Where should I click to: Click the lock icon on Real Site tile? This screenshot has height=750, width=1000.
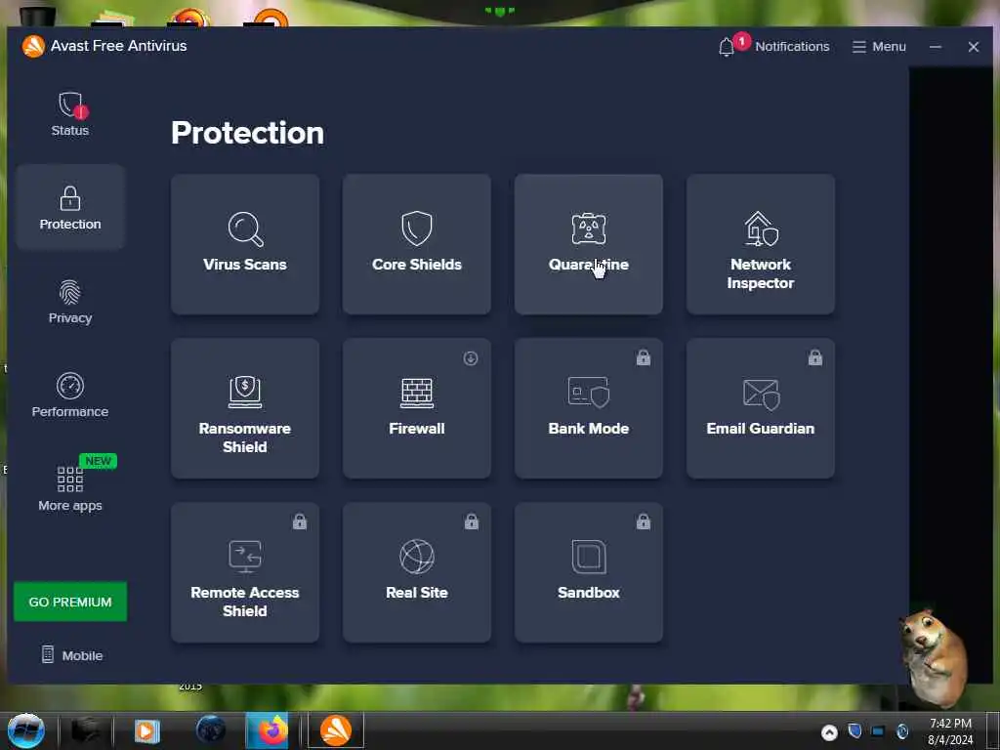472,521
